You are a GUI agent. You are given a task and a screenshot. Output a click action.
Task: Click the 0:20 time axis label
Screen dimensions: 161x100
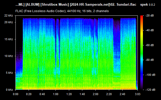tap(29, 94)
